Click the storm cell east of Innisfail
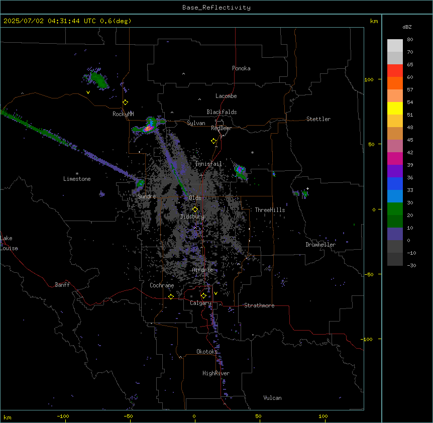This screenshot has height=423, width=433. (x=240, y=171)
